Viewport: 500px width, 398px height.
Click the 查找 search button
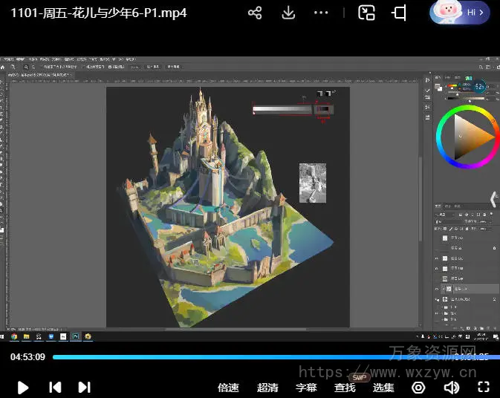pos(345,387)
